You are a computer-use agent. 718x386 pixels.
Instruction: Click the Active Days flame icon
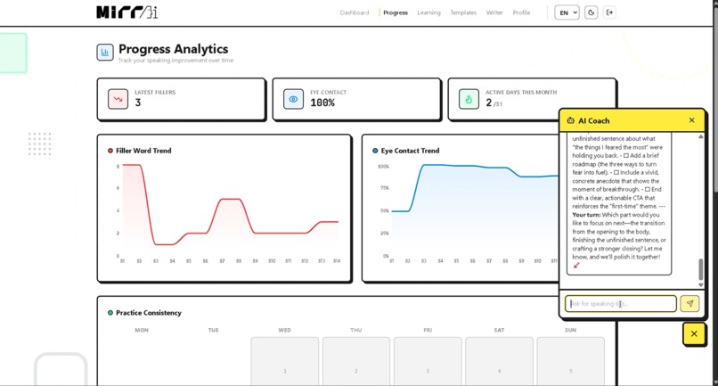click(x=469, y=99)
